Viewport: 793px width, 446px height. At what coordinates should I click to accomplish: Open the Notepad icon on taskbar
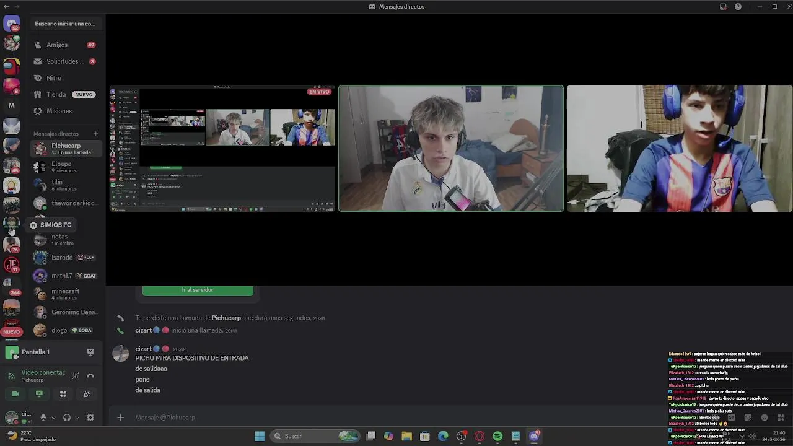(x=515, y=436)
